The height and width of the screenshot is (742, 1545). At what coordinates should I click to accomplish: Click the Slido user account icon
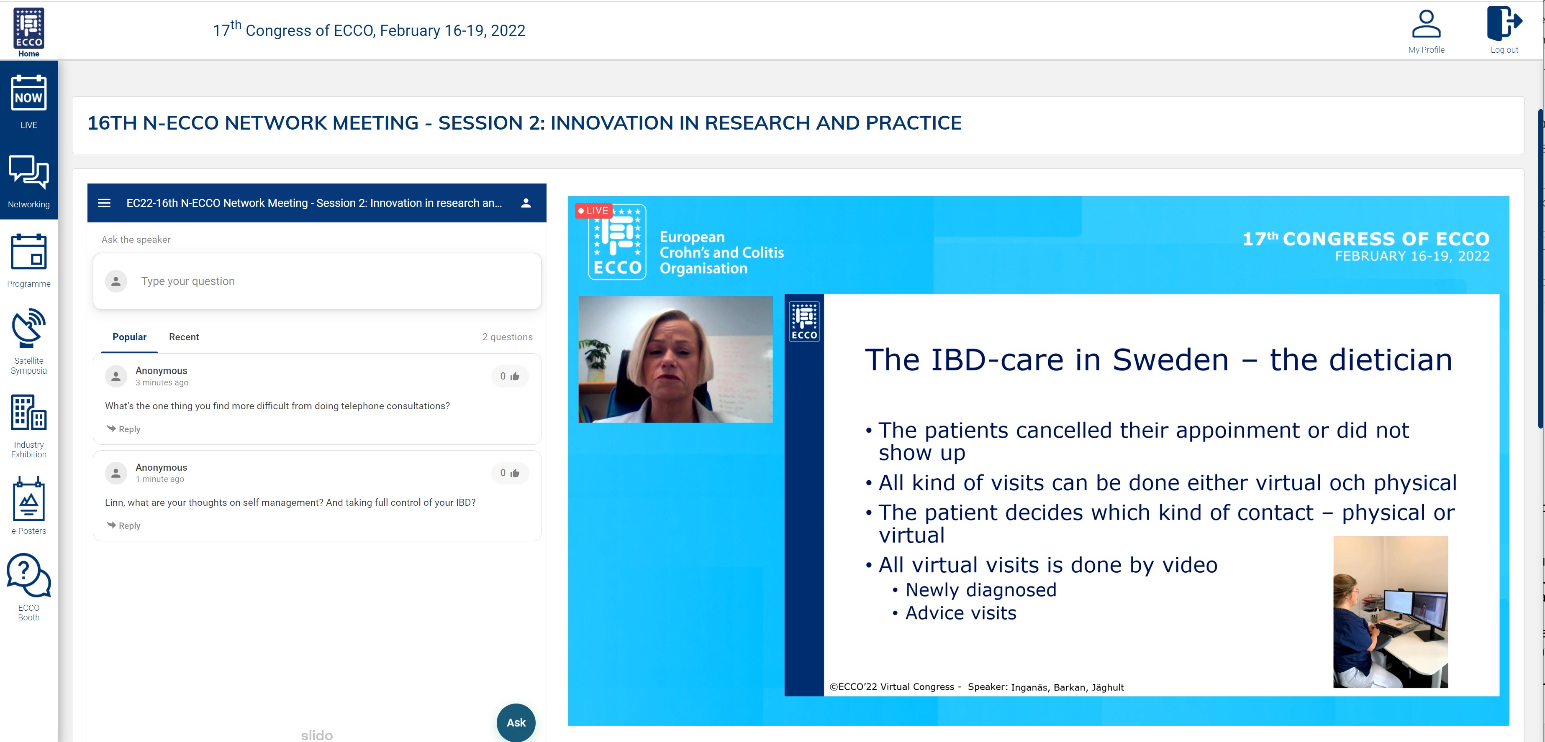pos(526,203)
